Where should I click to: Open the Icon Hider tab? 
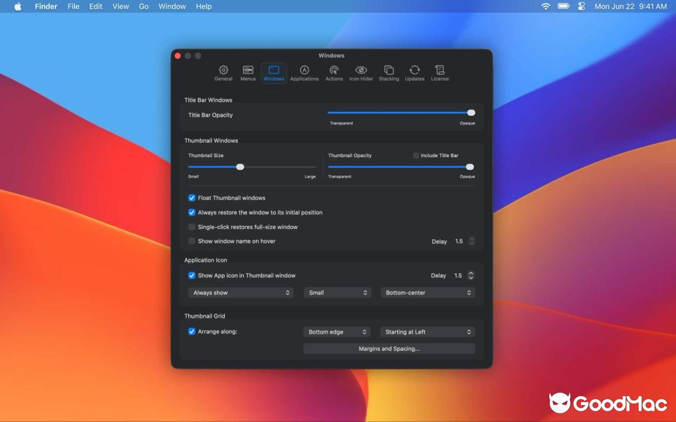(361, 73)
